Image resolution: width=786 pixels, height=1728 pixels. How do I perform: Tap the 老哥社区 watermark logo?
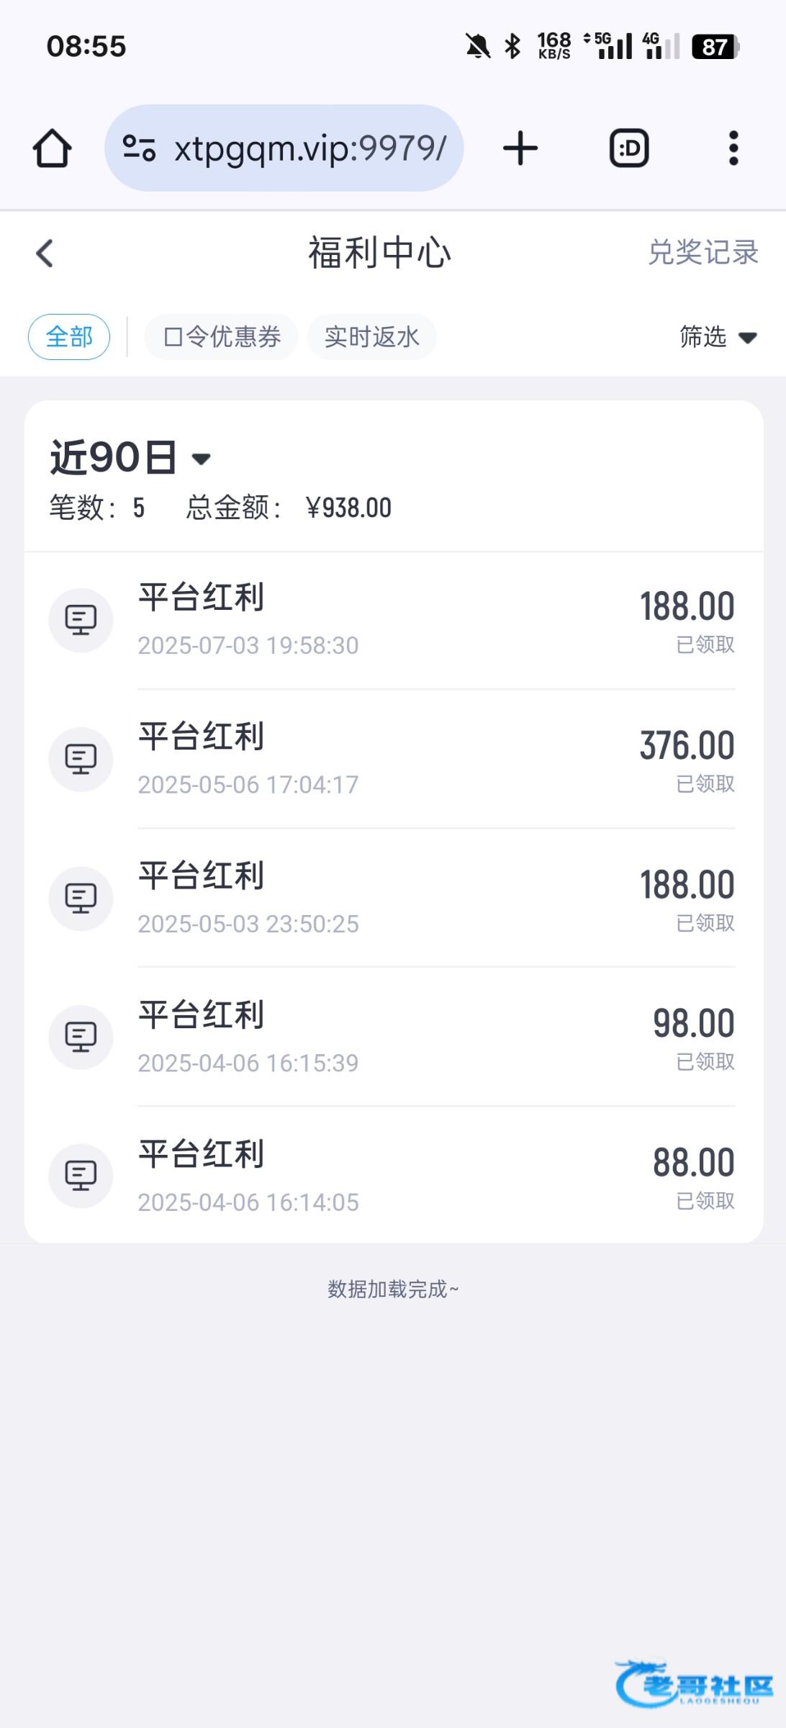click(x=694, y=1683)
